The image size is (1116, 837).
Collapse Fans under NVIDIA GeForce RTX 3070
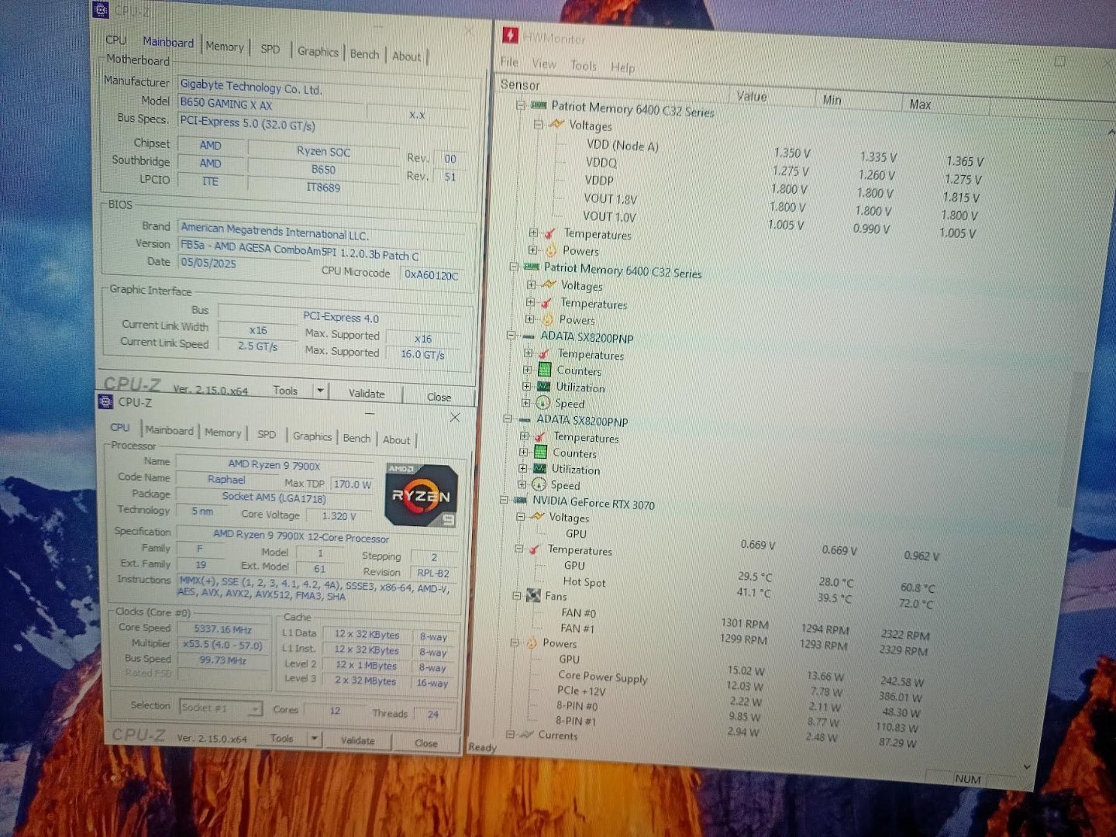pyautogui.click(x=517, y=595)
